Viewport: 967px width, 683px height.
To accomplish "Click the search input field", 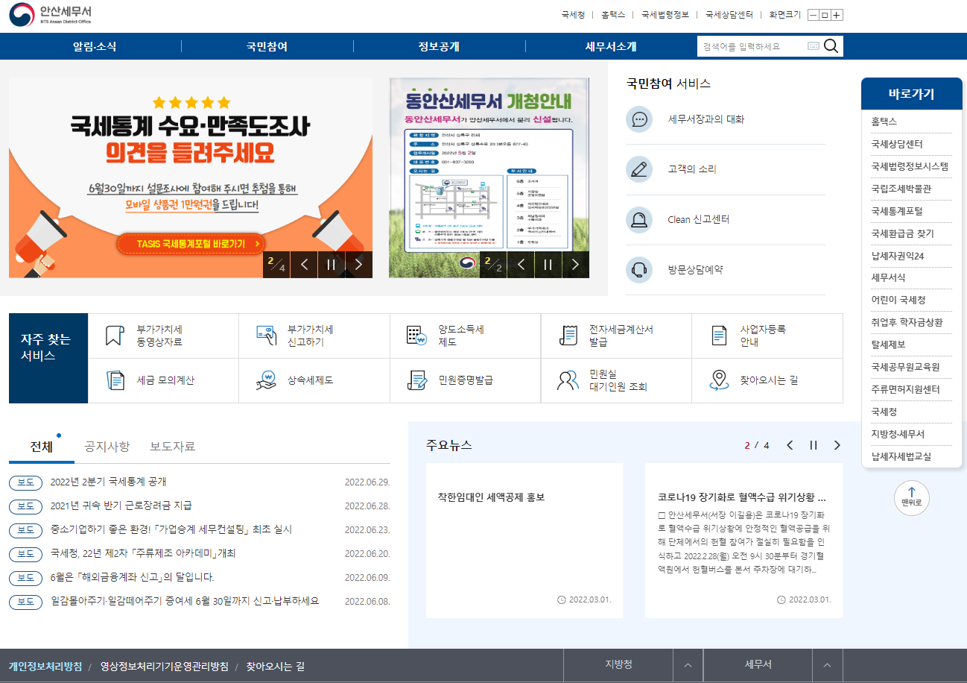I will 752,46.
